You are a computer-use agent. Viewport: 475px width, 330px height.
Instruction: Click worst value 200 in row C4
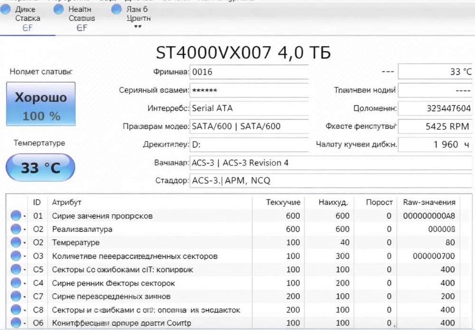point(342,283)
